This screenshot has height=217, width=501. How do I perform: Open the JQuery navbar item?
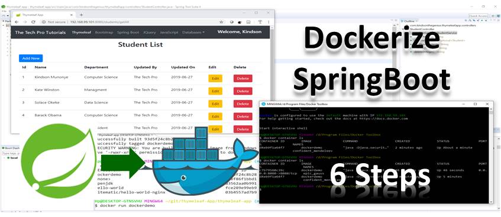pyautogui.click(x=150, y=33)
